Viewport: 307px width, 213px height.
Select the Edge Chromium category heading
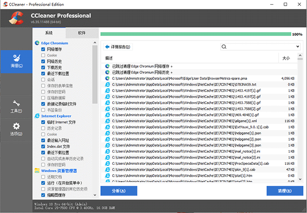(54, 43)
